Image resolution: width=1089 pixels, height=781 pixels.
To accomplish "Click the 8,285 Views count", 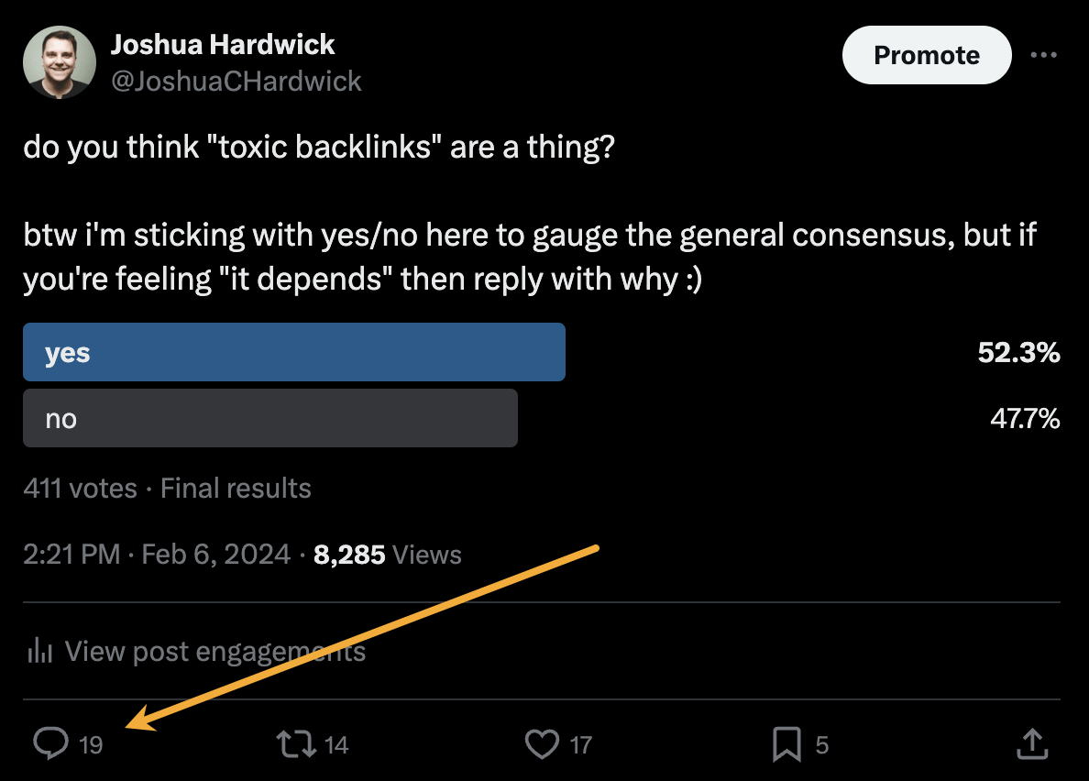I will tap(387, 555).
